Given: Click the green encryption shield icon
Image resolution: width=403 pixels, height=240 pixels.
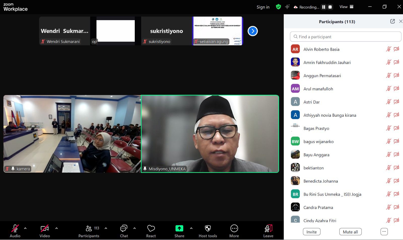Looking at the screenshot, I should 278,7.
